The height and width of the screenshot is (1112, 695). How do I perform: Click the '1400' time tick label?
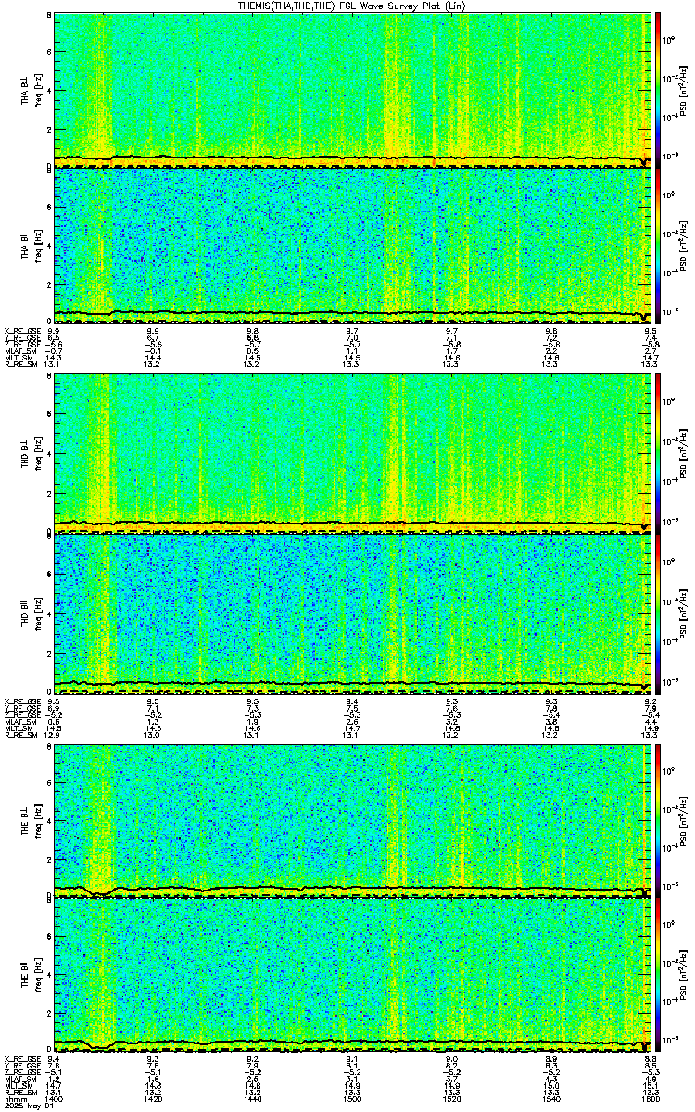[x=54, y=1099]
